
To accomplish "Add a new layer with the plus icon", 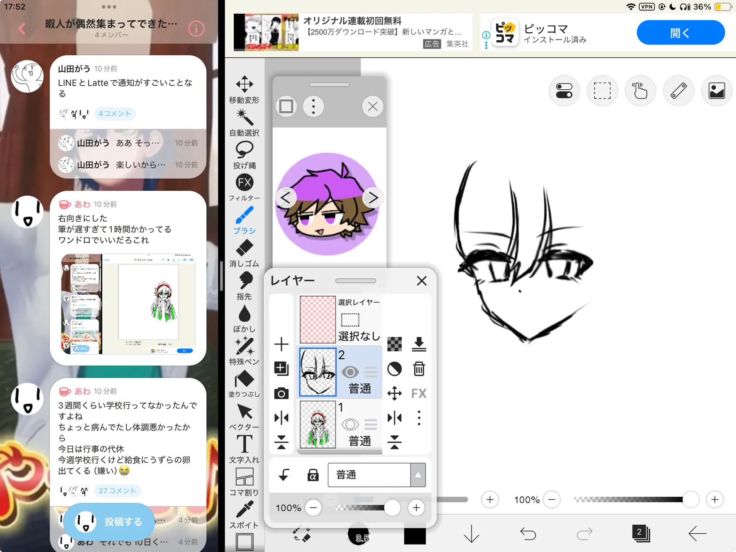I will point(281,344).
